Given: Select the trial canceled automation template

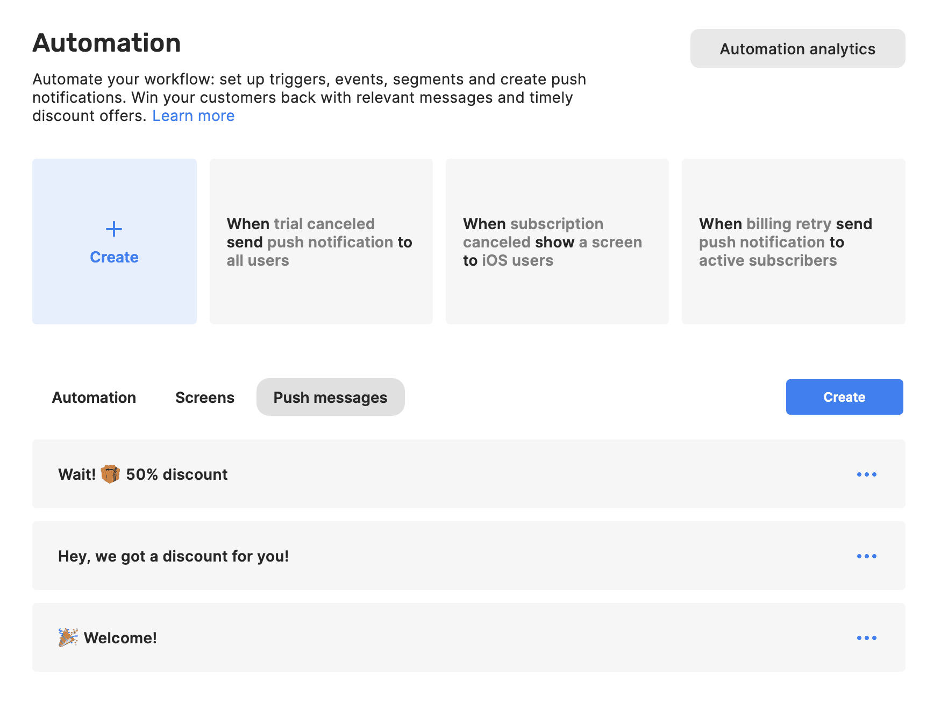Looking at the screenshot, I should tap(320, 242).
